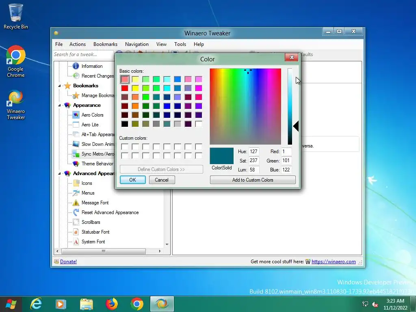The width and height of the screenshot is (416, 312).
Task: Collapse the Bookmarks tree node
Action: pyautogui.click(x=59, y=86)
